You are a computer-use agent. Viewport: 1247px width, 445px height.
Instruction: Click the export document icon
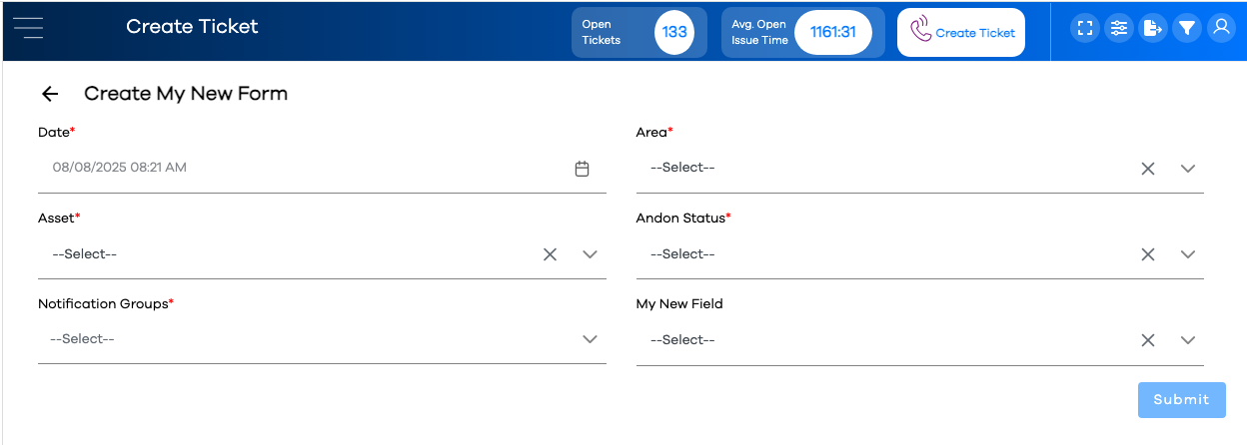tap(1153, 28)
